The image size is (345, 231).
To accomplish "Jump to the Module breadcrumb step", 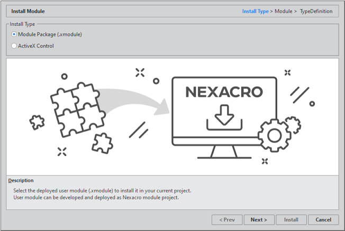I will click(284, 11).
